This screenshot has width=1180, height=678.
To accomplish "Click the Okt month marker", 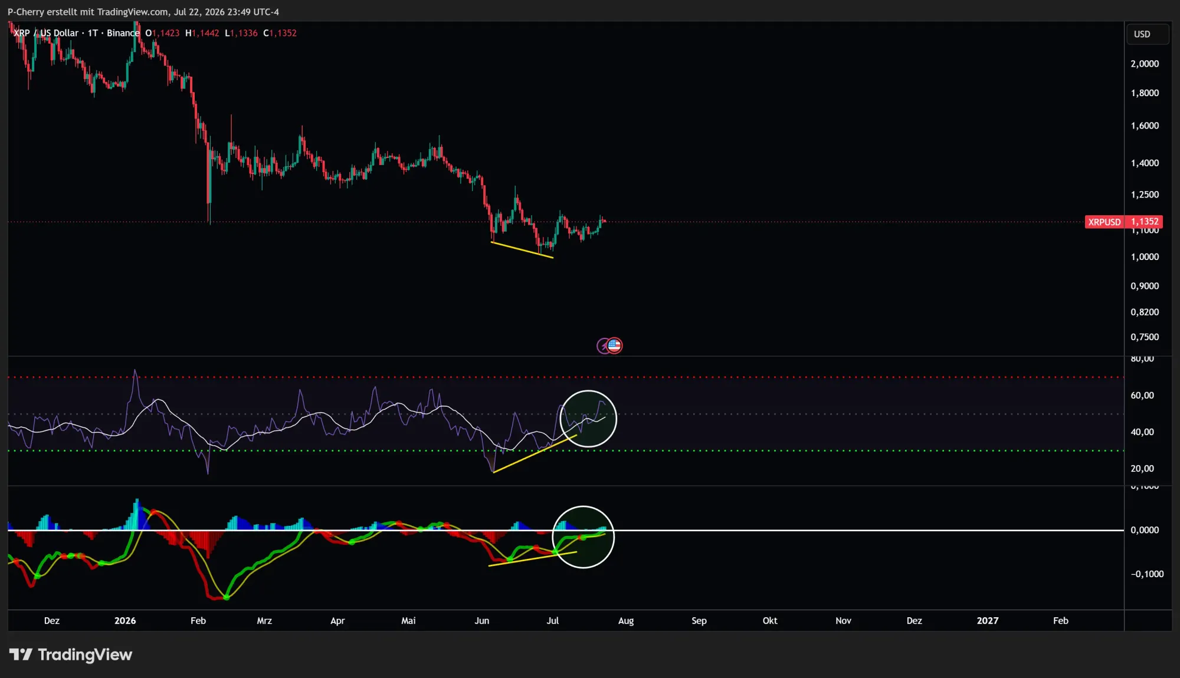I will [x=770, y=621].
